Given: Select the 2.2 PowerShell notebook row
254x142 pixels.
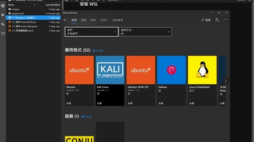Looking at the screenshot, I should pos(33,22).
